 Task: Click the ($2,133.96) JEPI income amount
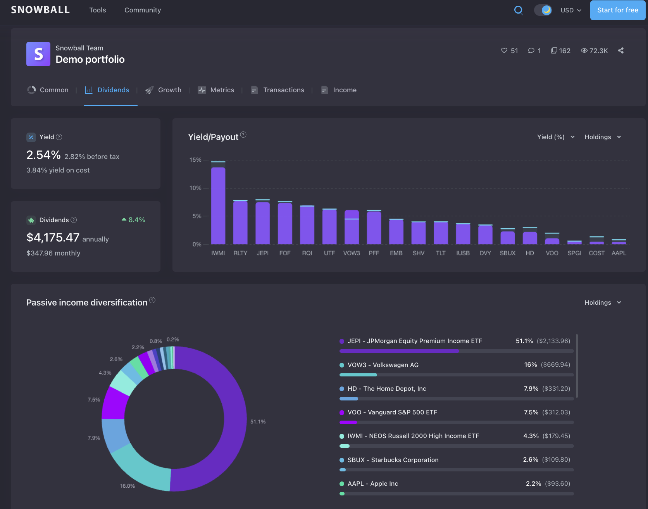553,341
